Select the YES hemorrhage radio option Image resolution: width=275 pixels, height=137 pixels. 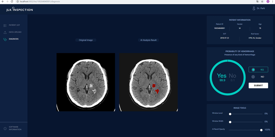(x=253, y=70)
